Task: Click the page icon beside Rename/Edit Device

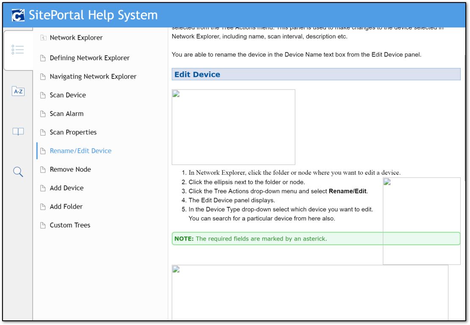Action: click(43, 151)
